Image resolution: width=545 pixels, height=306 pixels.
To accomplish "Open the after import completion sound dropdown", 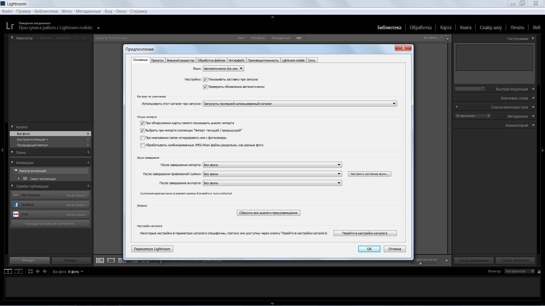I will (272, 165).
